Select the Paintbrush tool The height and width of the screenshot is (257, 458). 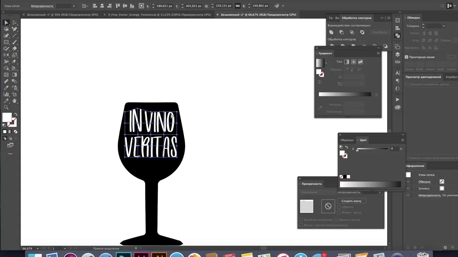click(15, 42)
